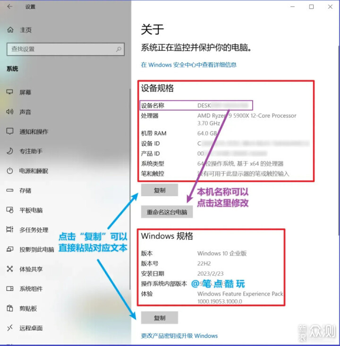Select the 剪贴板 clipboard icon

click(x=10, y=308)
